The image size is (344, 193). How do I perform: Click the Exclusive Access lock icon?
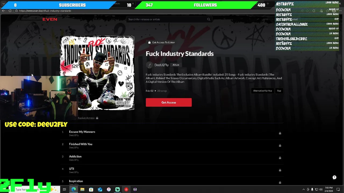[97, 118]
